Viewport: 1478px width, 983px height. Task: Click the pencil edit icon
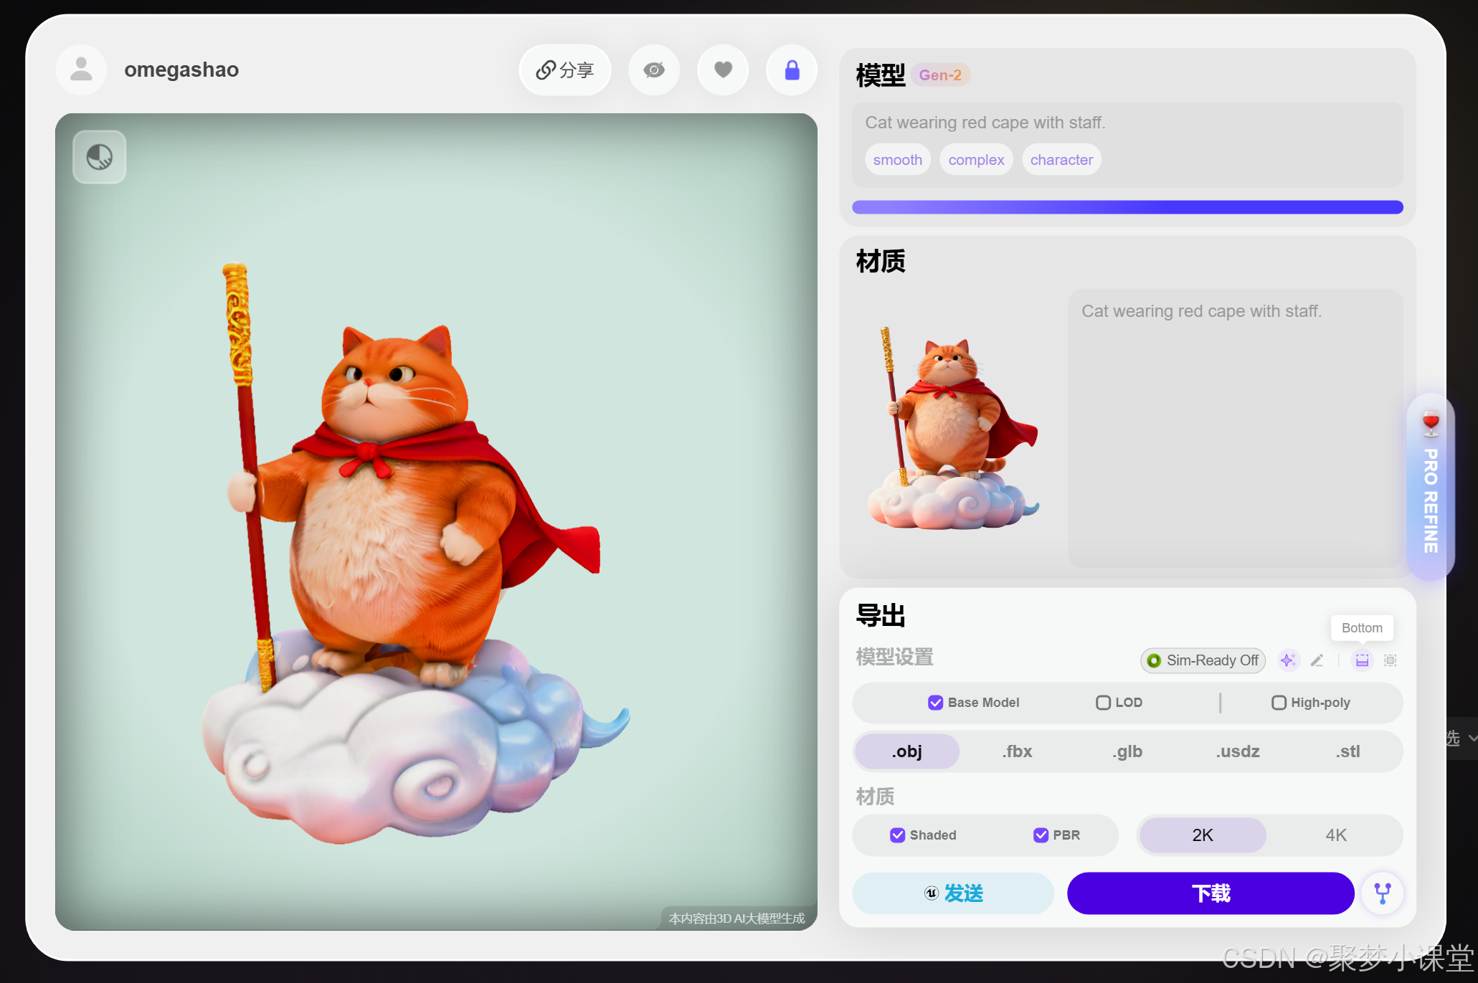[1317, 660]
